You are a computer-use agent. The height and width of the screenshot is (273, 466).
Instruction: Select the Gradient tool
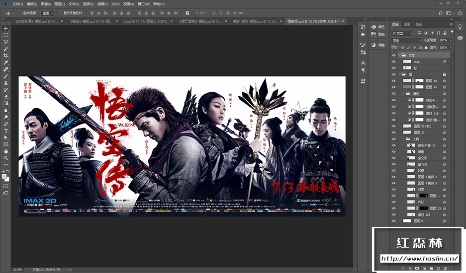point(5,104)
